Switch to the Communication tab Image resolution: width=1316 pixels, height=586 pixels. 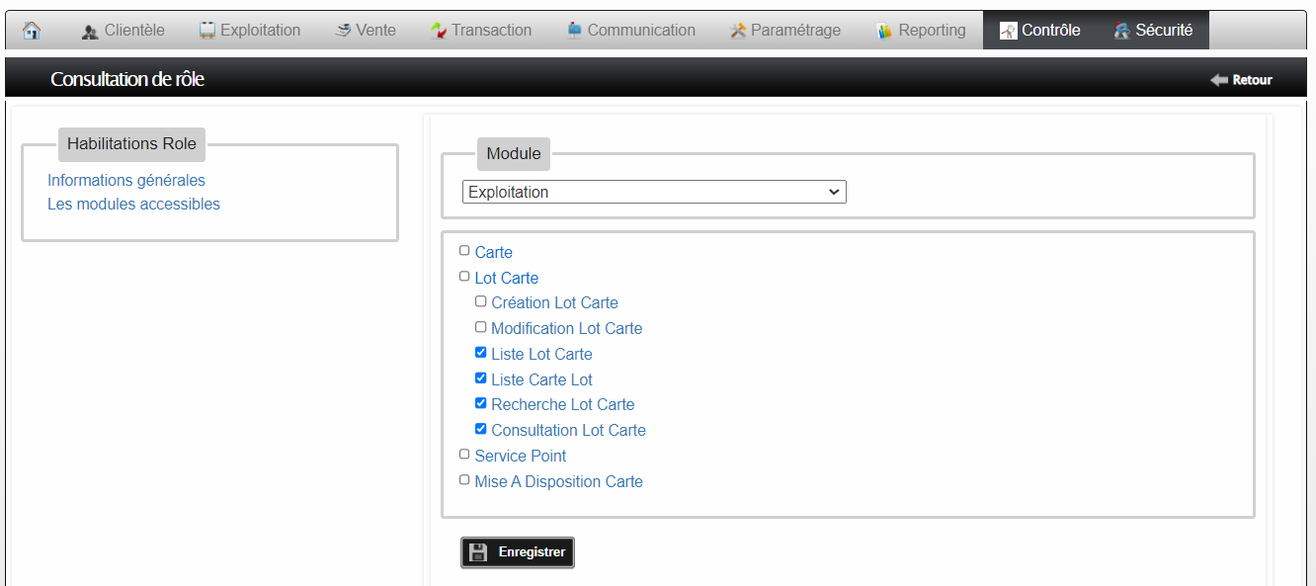coord(640,31)
